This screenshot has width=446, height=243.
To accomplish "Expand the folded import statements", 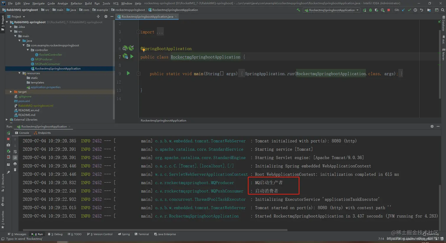I will 138,32.
